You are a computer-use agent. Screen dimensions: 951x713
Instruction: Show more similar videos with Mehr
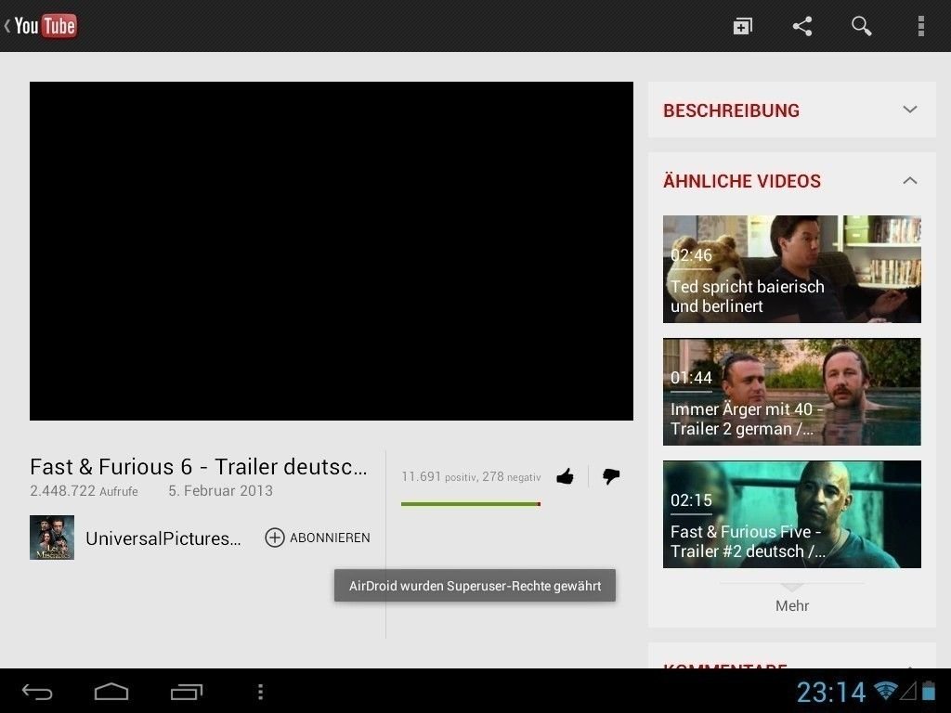coord(792,605)
